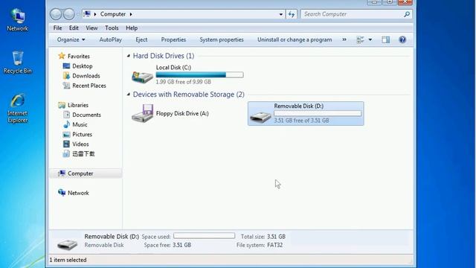Click the Pictures library icon
Screen dimensions: 476x268
point(66,134)
